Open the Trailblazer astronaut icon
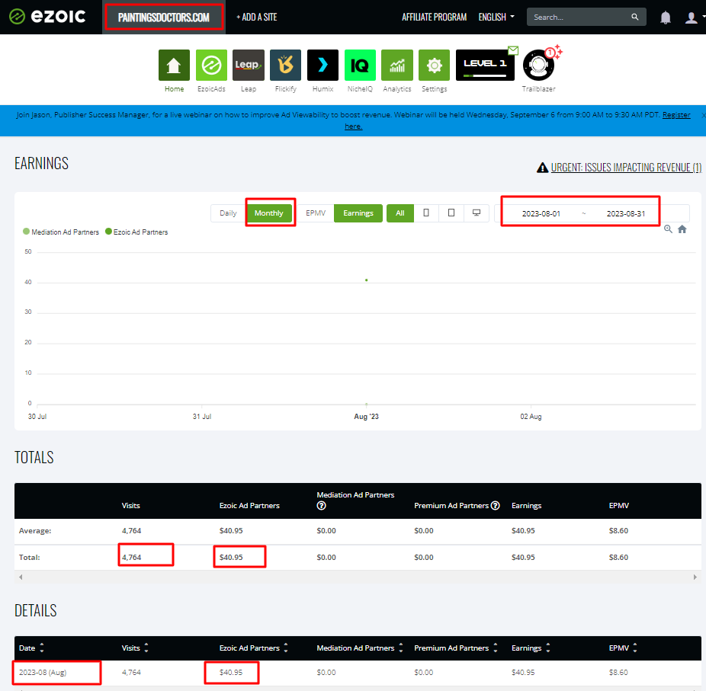 pyautogui.click(x=538, y=66)
